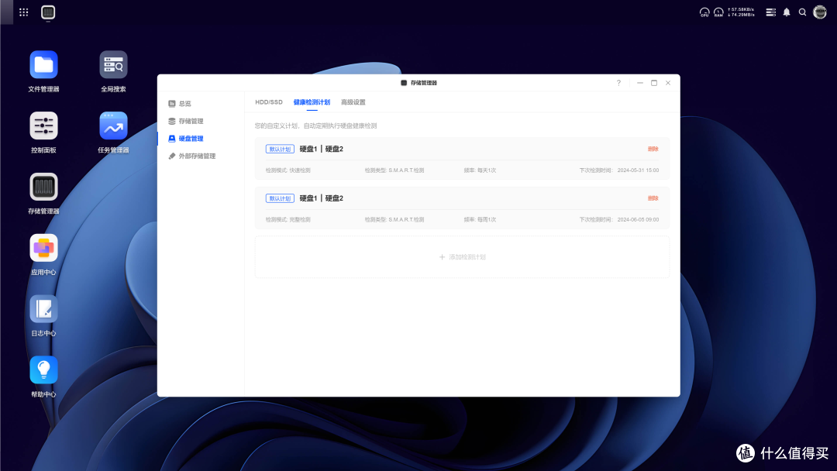The height and width of the screenshot is (471, 837).
Task: Close the 存储管理器 window
Action: click(x=668, y=83)
